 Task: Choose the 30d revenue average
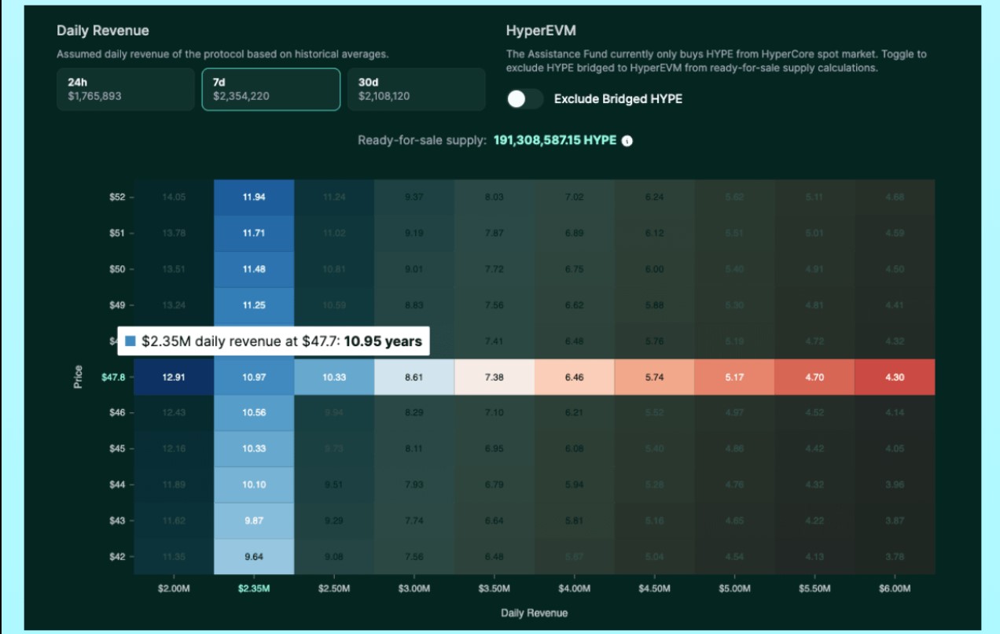pyautogui.click(x=417, y=89)
